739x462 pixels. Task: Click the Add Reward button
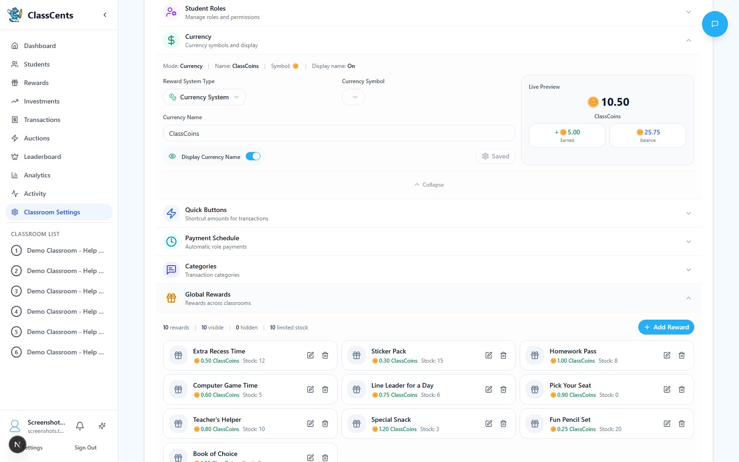(x=666, y=327)
